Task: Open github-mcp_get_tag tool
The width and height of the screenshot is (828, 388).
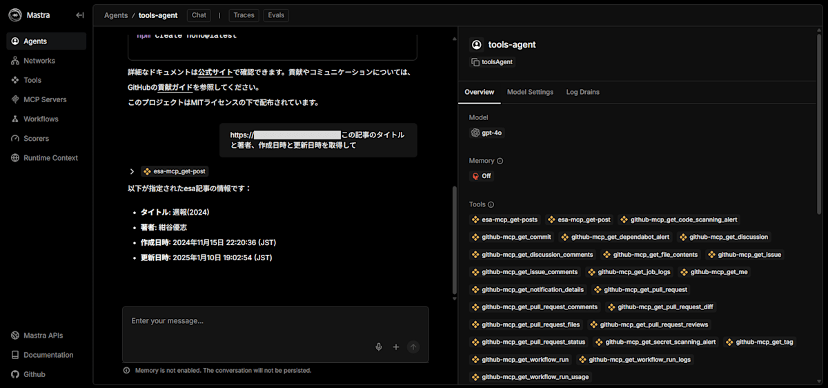Action: coord(760,342)
